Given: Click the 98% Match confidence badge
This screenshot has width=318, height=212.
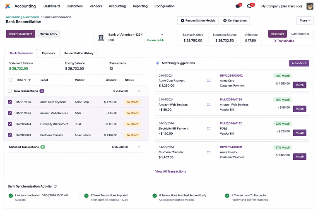Looking at the screenshot, I should point(282,76).
